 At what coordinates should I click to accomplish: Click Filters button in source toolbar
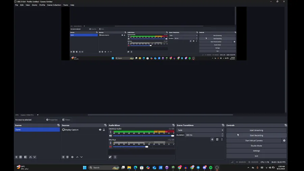(x=66, y=120)
